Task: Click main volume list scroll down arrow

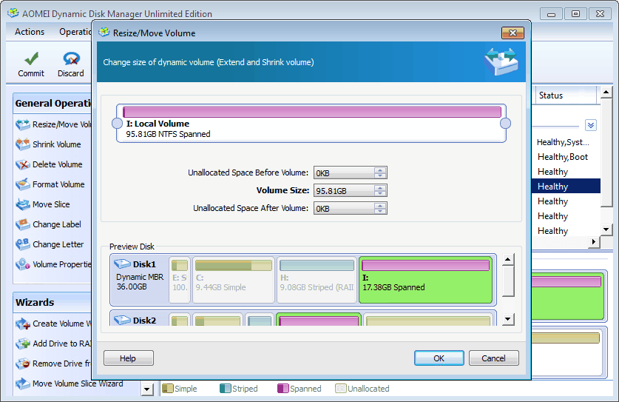Action: [x=606, y=230]
